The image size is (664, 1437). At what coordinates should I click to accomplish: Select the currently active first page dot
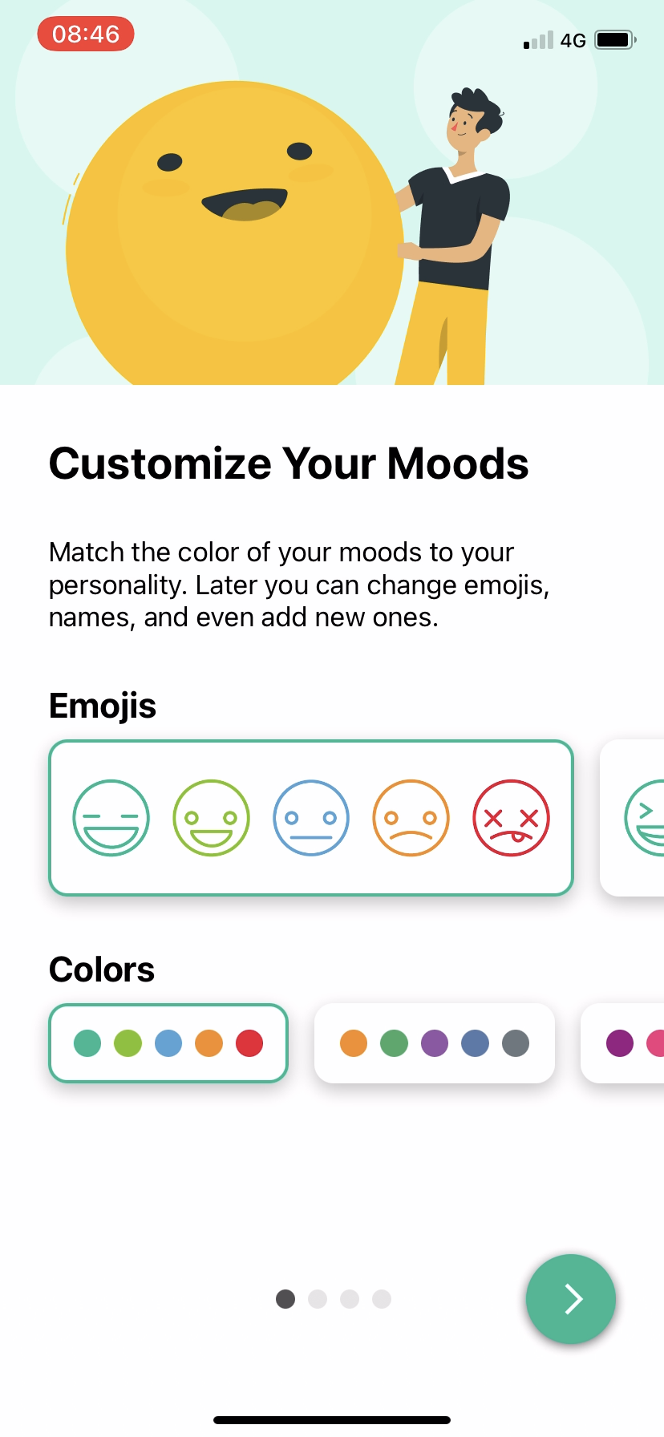[x=285, y=1299]
